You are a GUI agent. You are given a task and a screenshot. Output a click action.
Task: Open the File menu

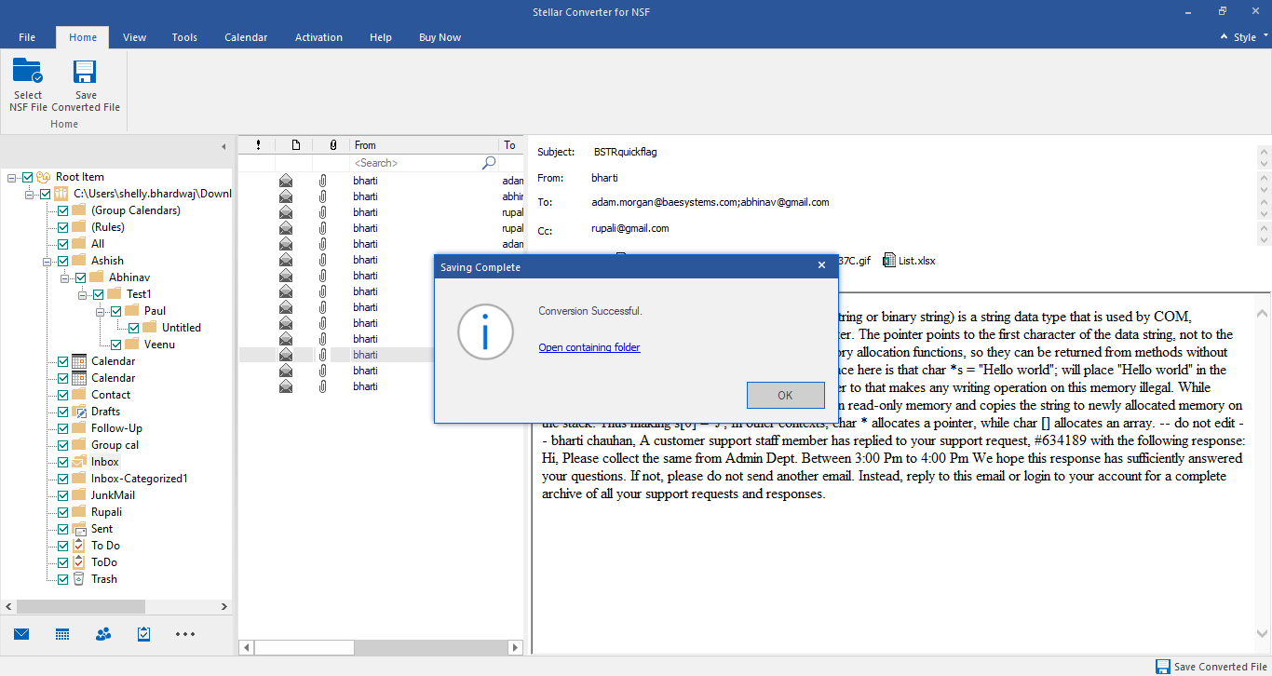pyautogui.click(x=27, y=37)
